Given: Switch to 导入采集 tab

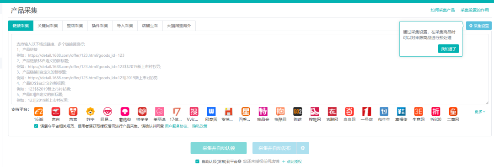Looking at the screenshot, I should point(125,26).
